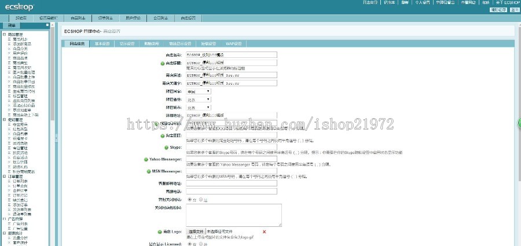
Task: Click help icon beside Yahoo Messenger field
Action: (146, 160)
